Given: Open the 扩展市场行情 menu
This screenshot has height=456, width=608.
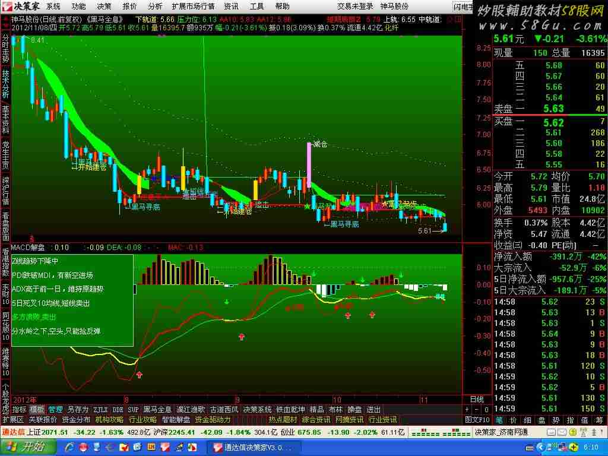Looking at the screenshot, I should coord(193,6).
